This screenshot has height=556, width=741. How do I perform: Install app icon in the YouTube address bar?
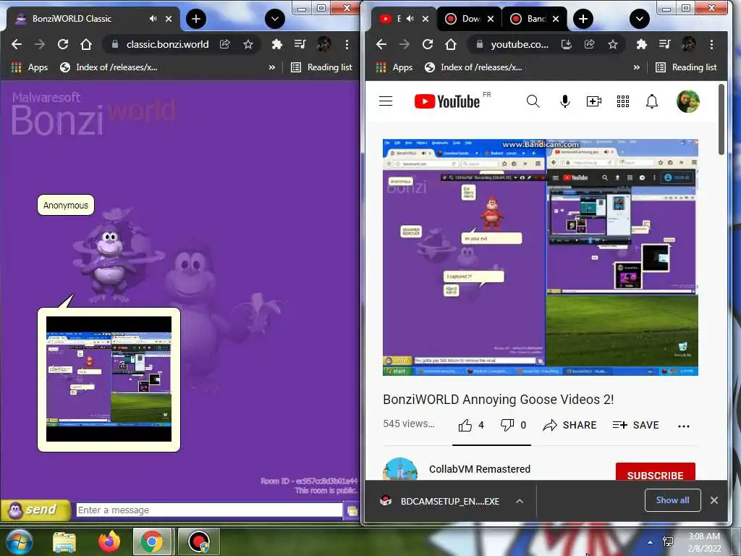pos(566,44)
